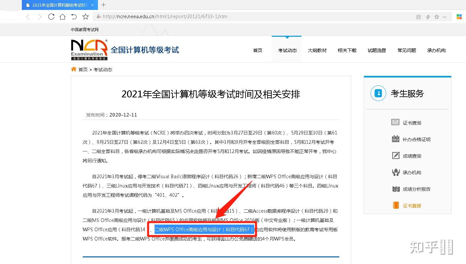Open the 大纲教材 navigation menu
The image size is (466, 264).
tap(317, 50)
